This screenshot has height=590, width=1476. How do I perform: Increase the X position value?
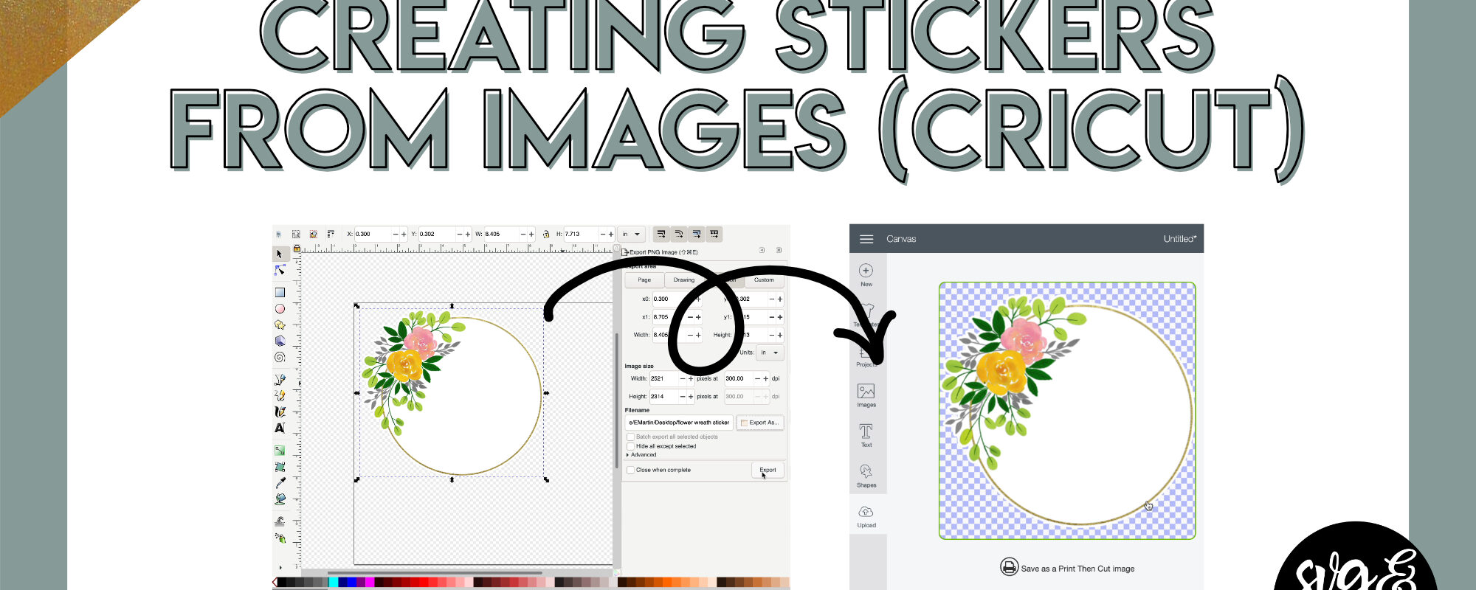(x=404, y=234)
